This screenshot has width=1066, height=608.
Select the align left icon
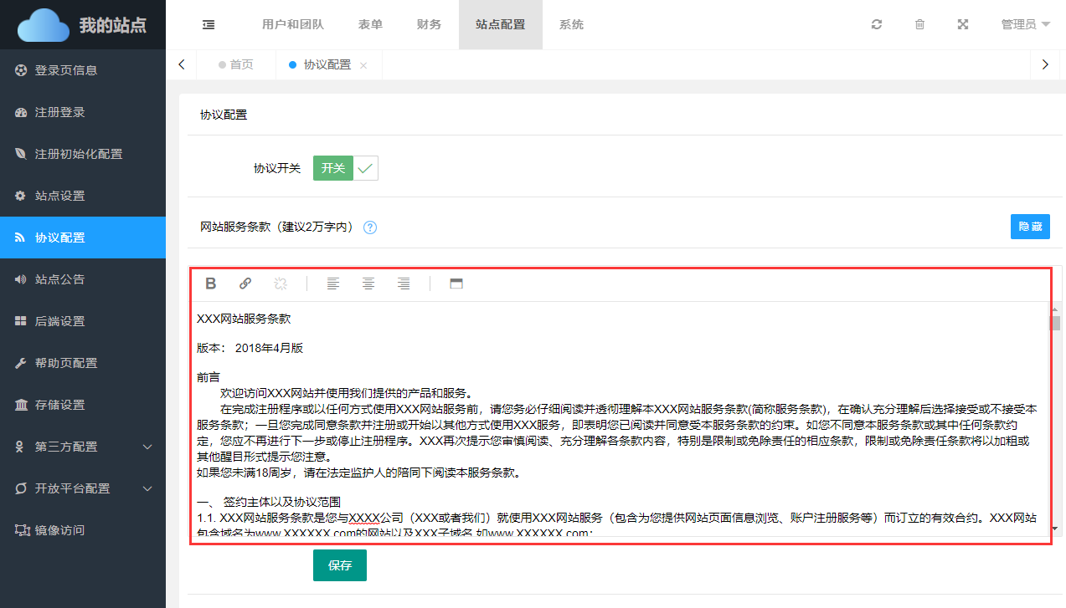click(x=333, y=284)
